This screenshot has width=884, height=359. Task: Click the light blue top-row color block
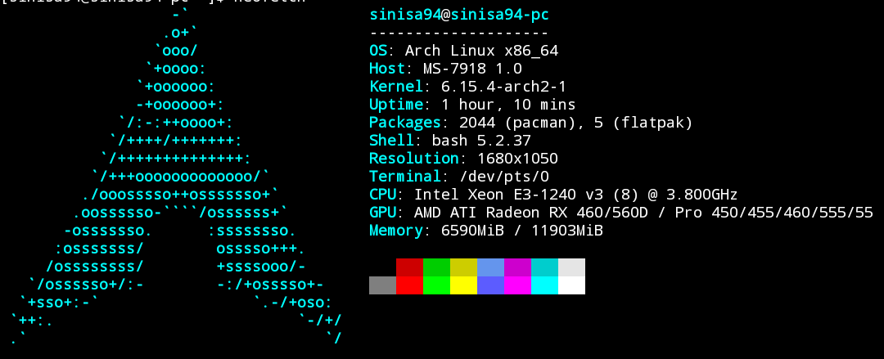[490, 267]
